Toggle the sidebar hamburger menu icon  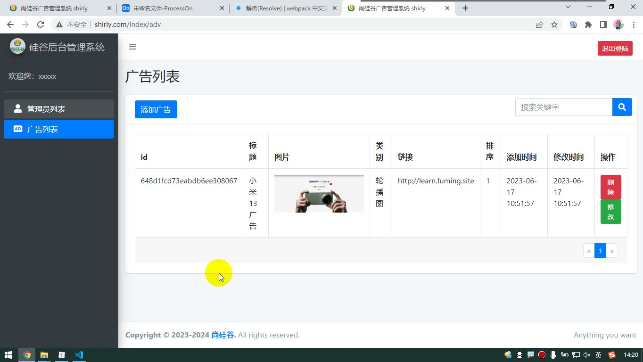(x=132, y=47)
